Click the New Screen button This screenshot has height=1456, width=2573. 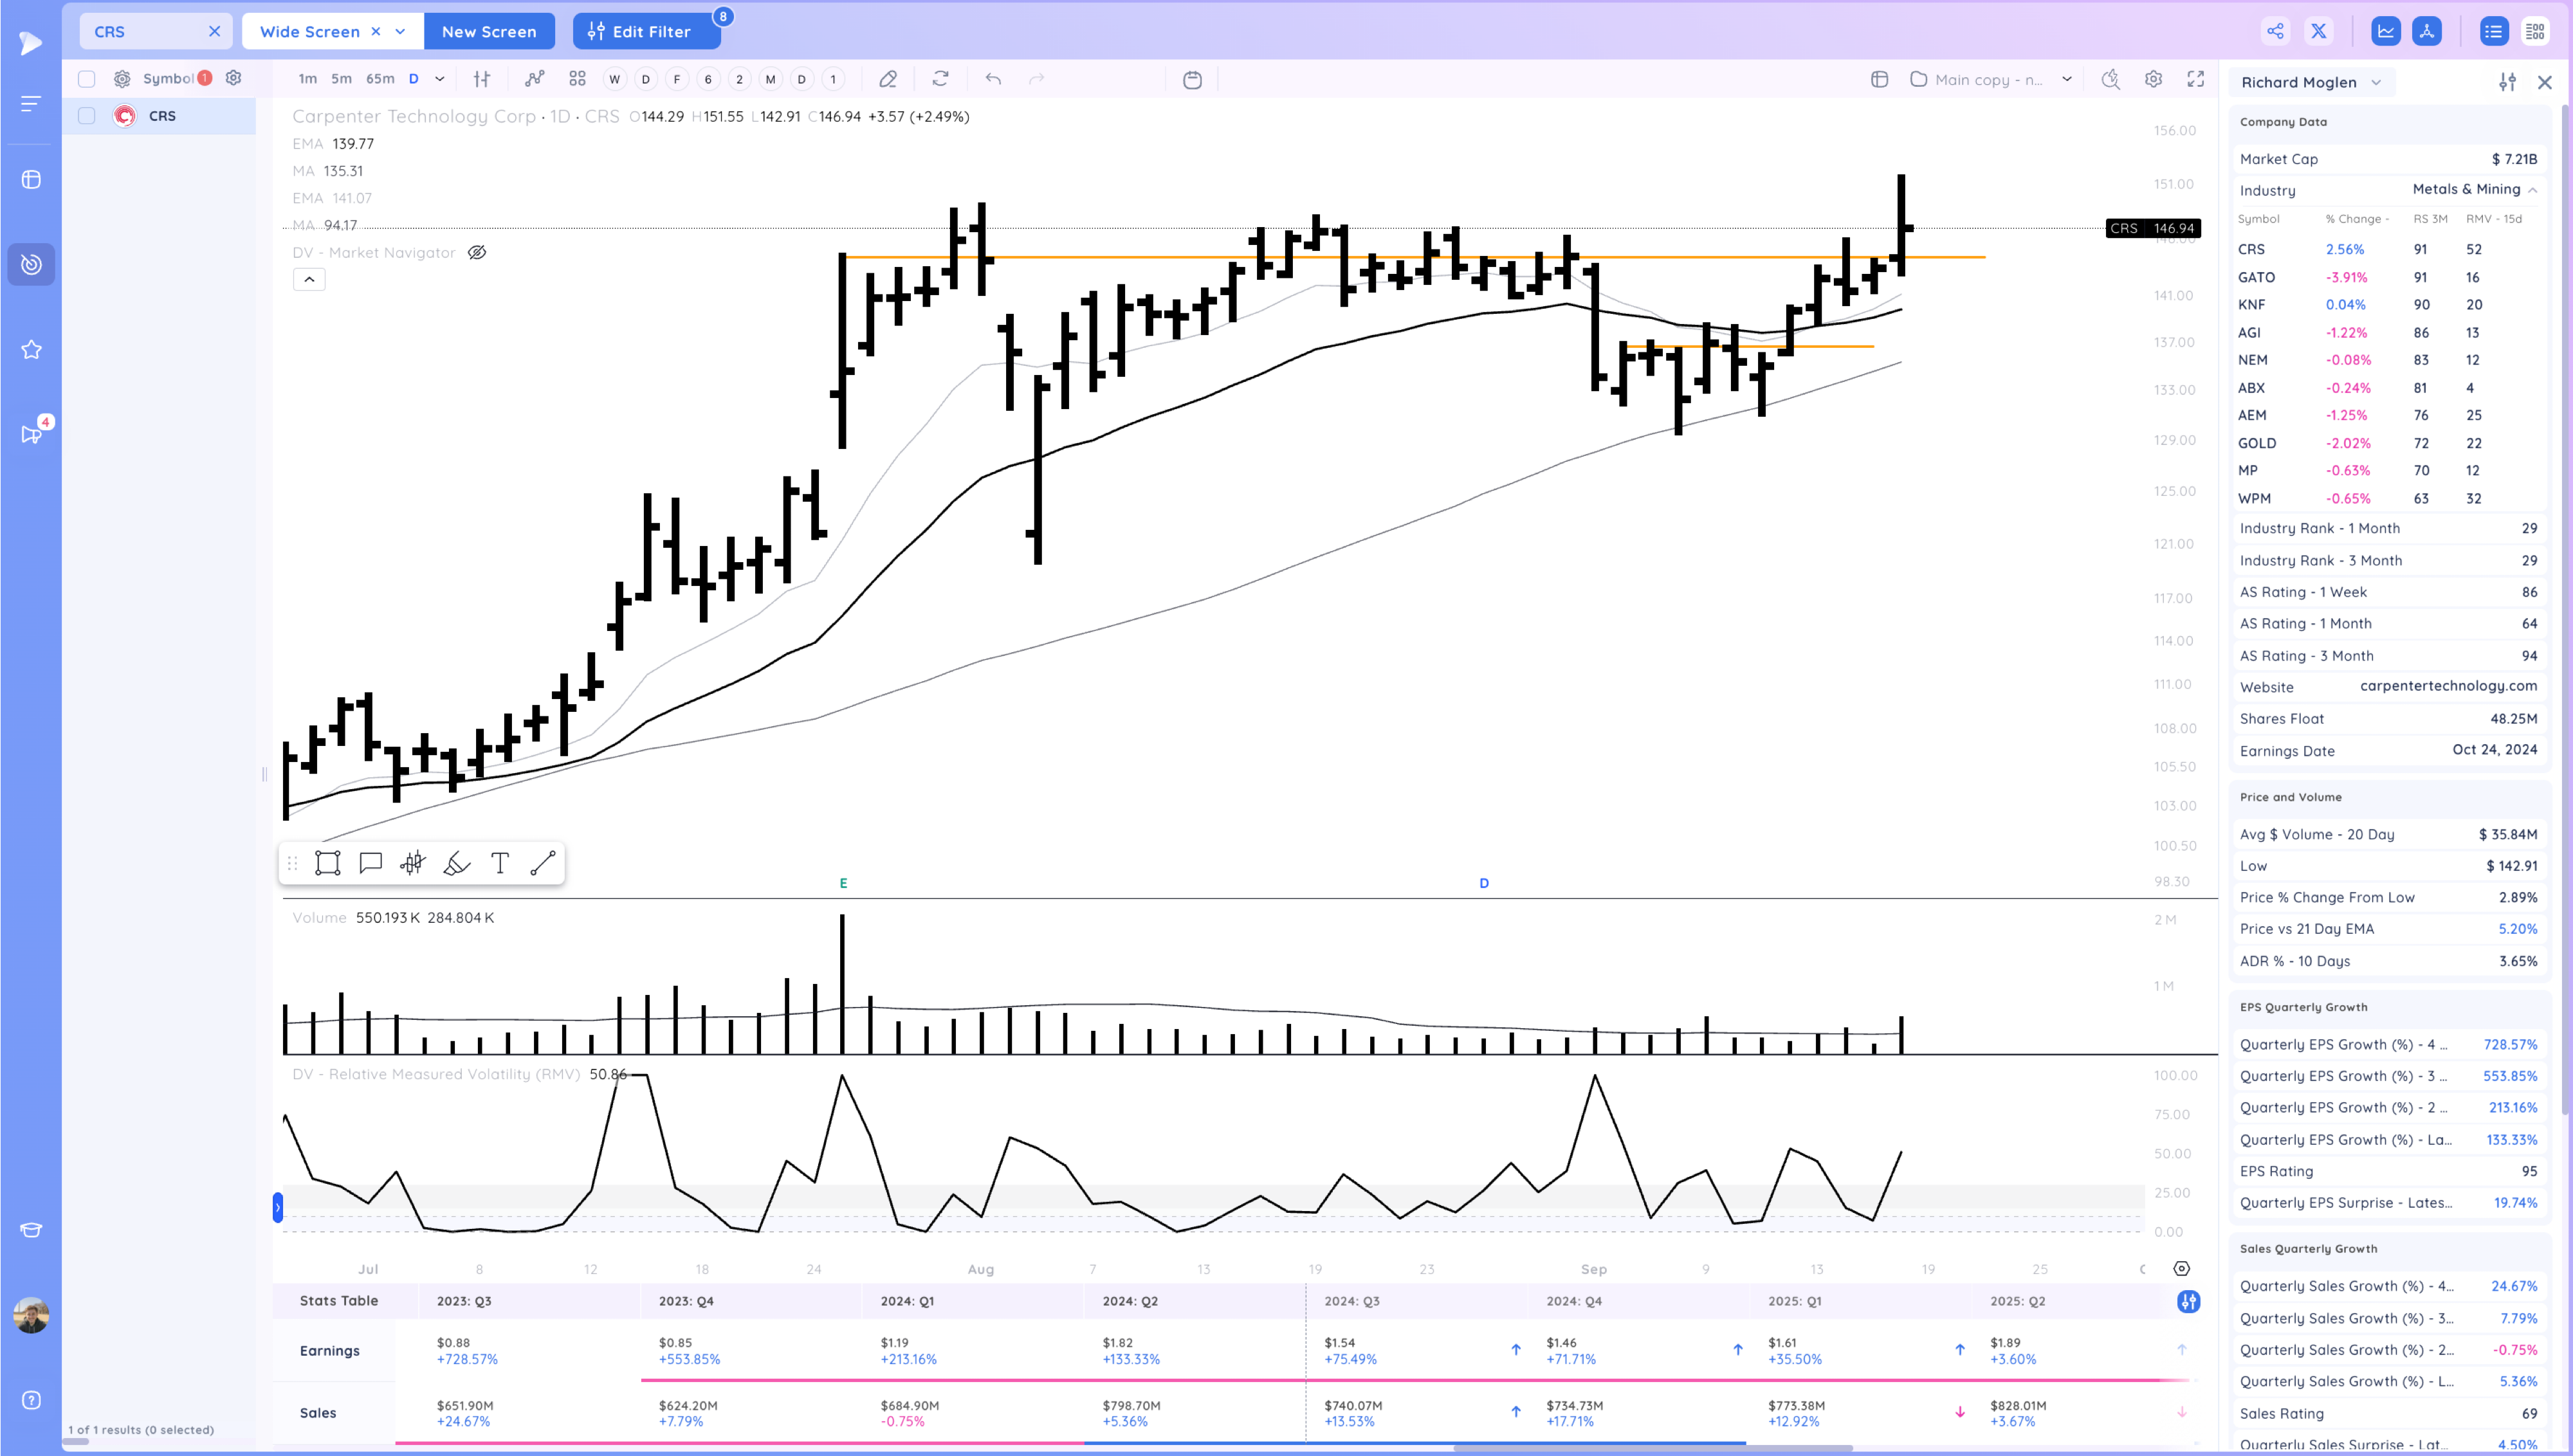[489, 32]
